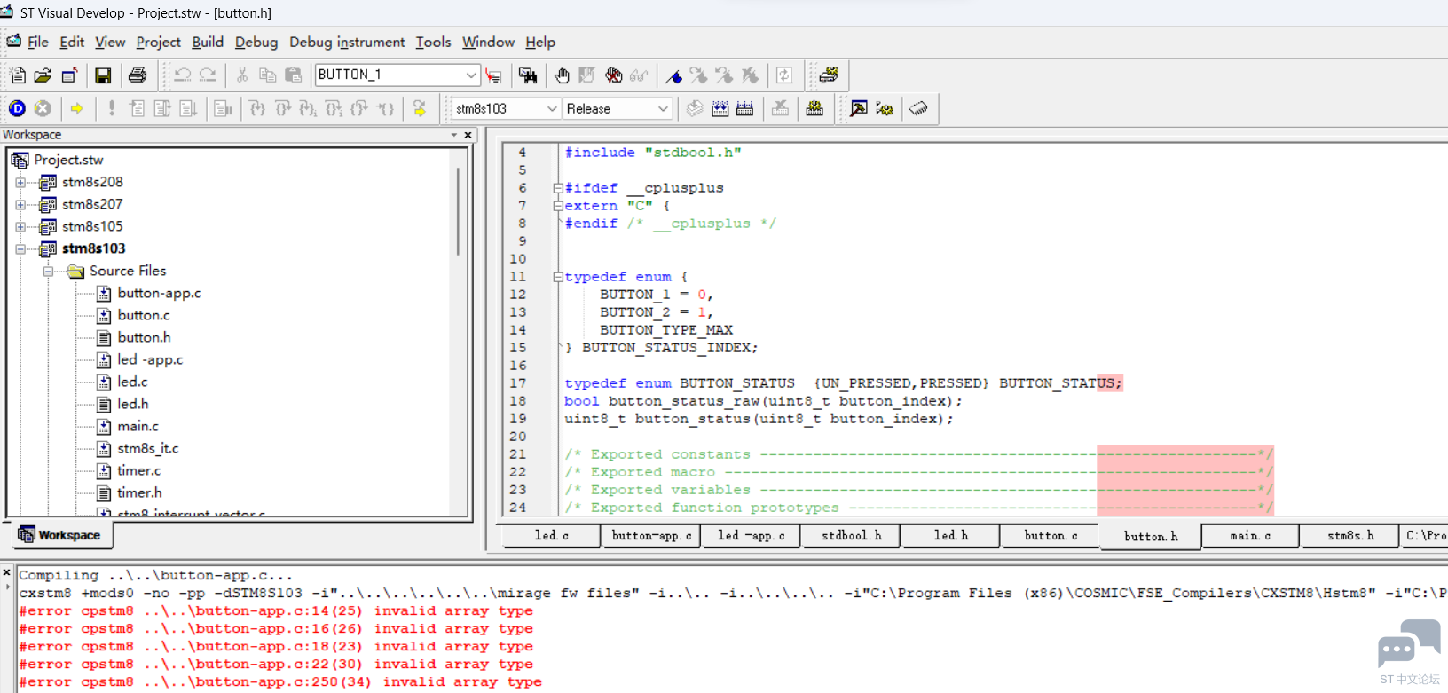Open the Build menu
1448x693 pixels.
(x=208, y=42)
